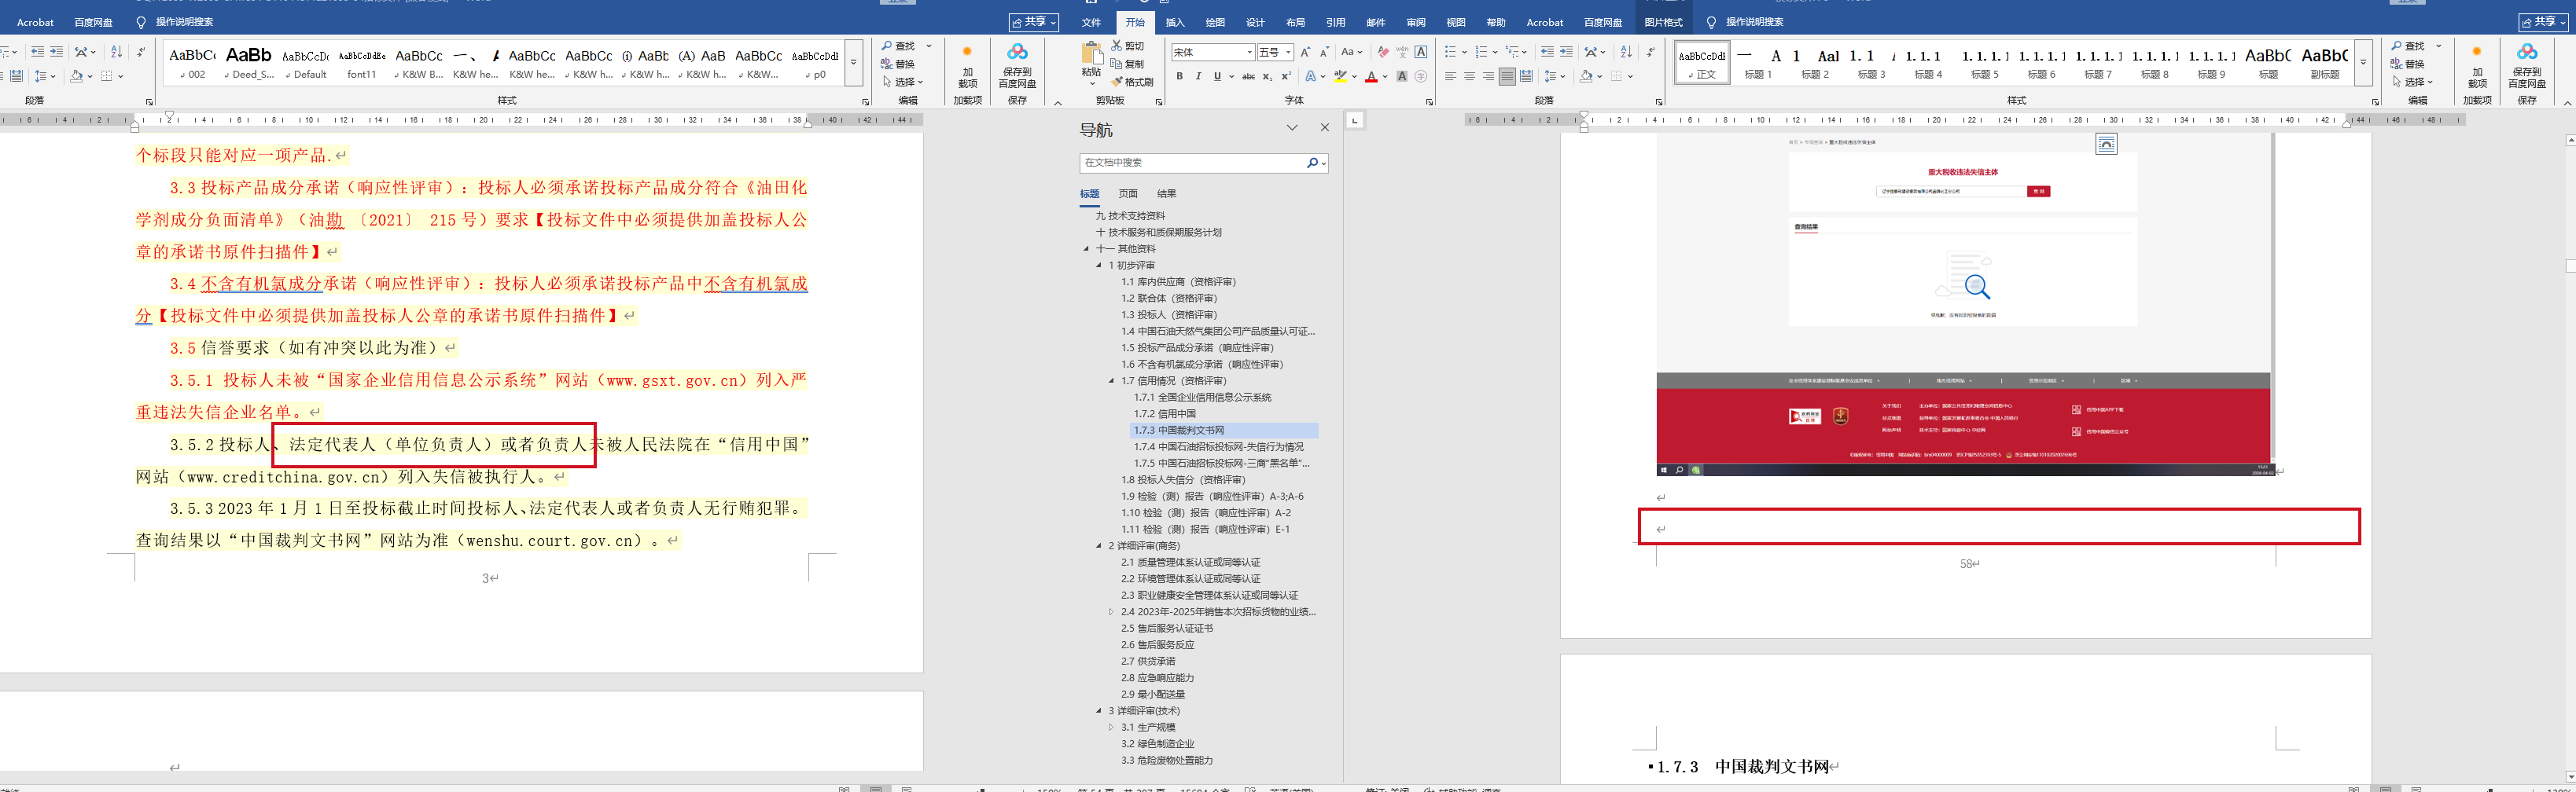
Task: Open the font size 五号 dropdown
Action: coord(1289,52)
